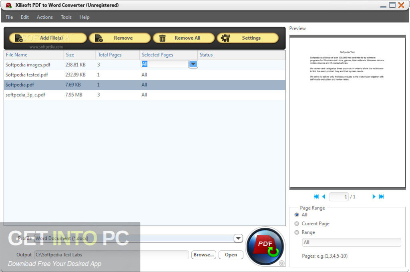The height and width of the screenshot is (272, 410).
Task: Click the Open output folder button
Action: click(x=231, y=255)
